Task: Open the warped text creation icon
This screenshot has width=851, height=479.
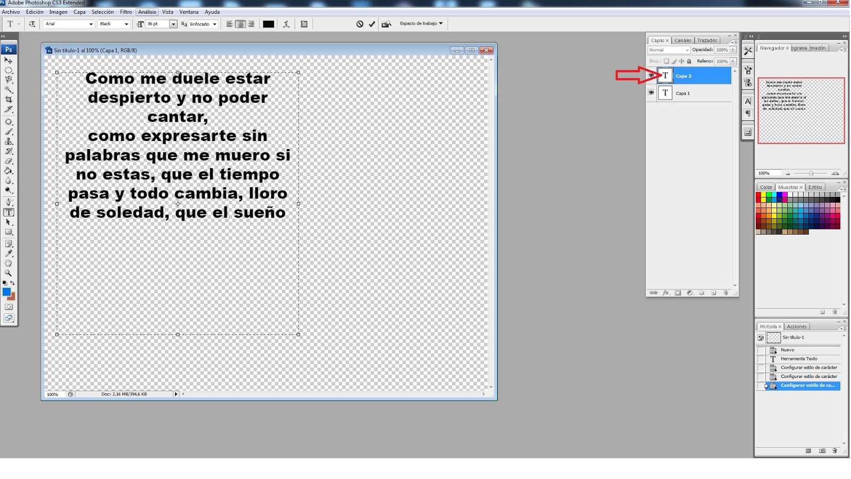Action: [286, 24]
